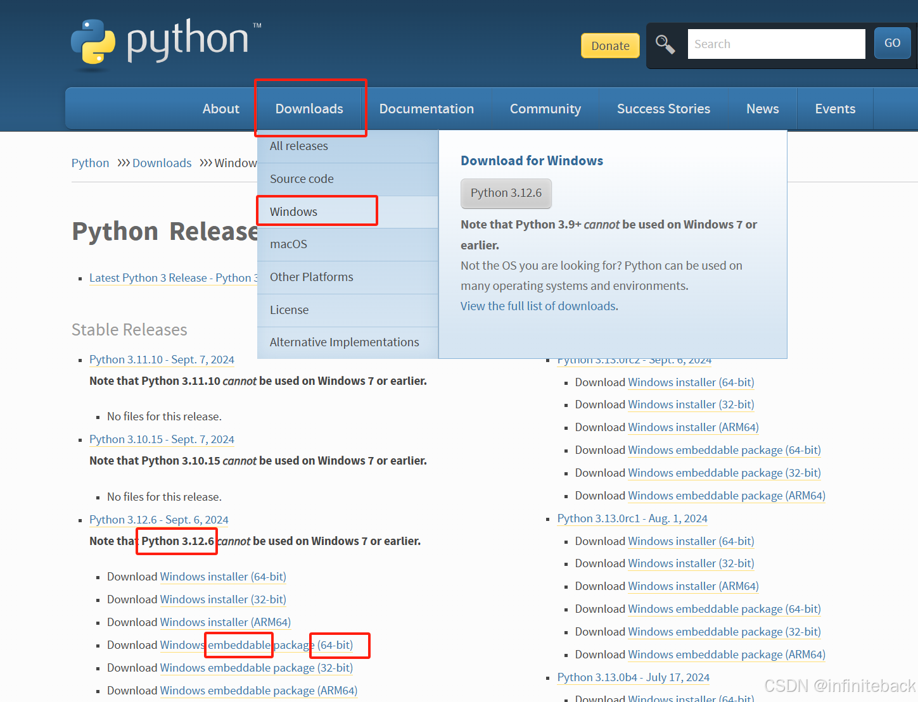918x702 pixels.
Task: Click the Python 3.12.6 download button
Action: (506, 193)
